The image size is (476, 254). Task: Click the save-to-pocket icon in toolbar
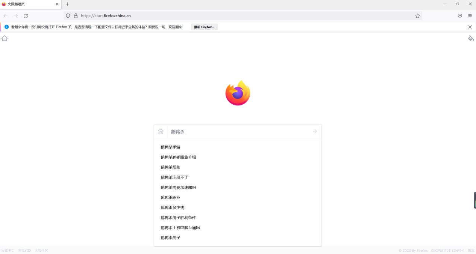pos(459,16)
